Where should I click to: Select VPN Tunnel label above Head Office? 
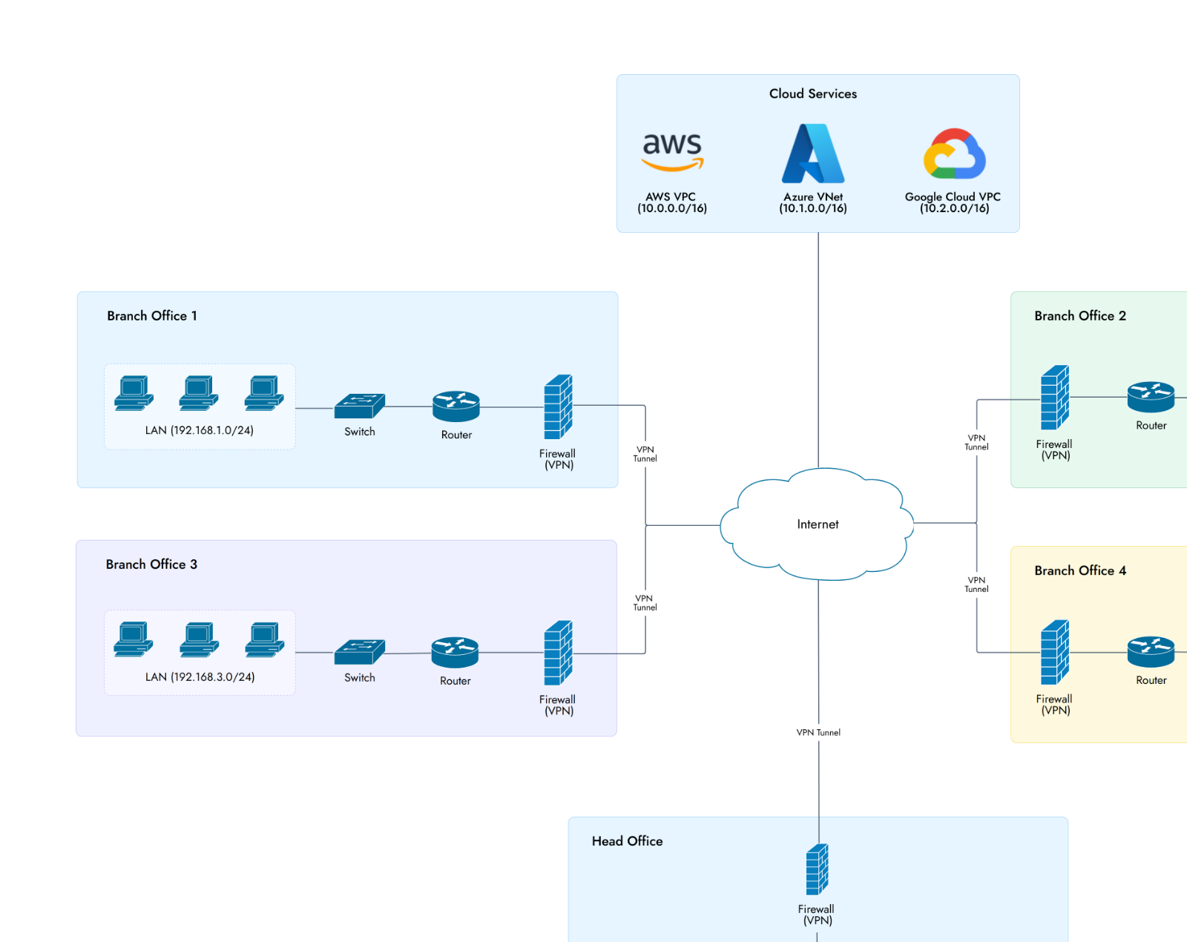818,732
